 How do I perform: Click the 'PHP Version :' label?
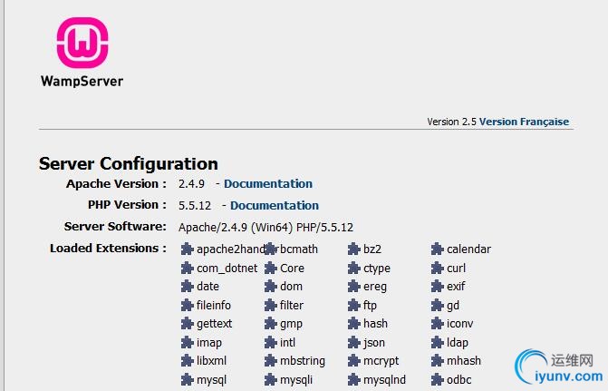tap(127, 205)
